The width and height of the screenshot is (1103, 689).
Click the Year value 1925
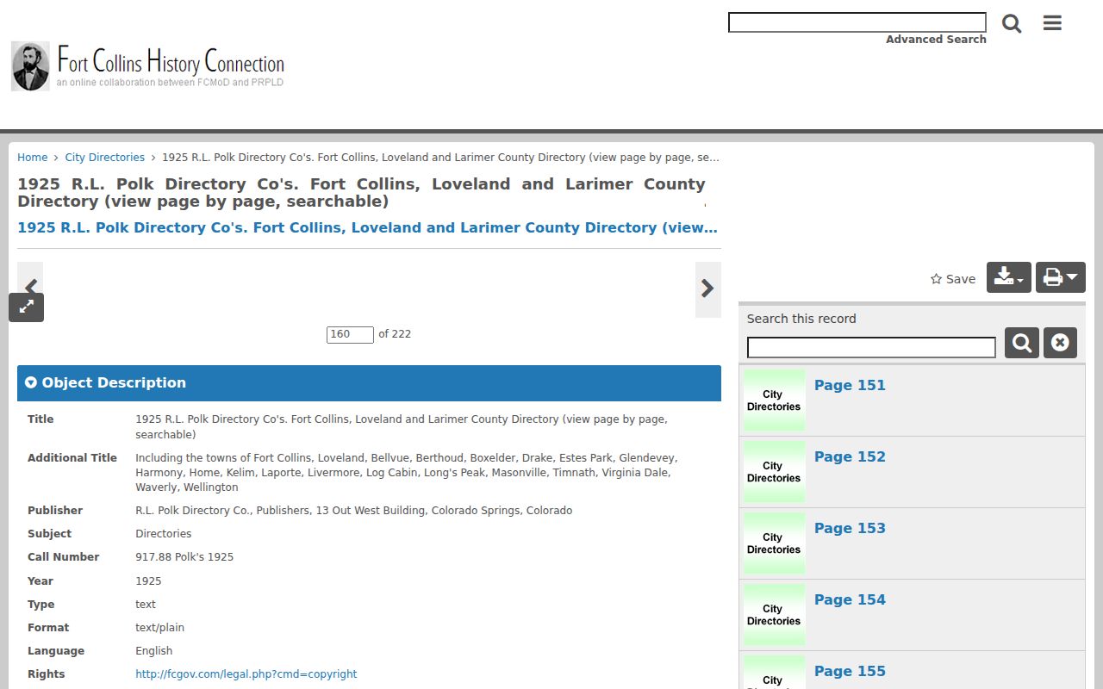tap(148, 581)
